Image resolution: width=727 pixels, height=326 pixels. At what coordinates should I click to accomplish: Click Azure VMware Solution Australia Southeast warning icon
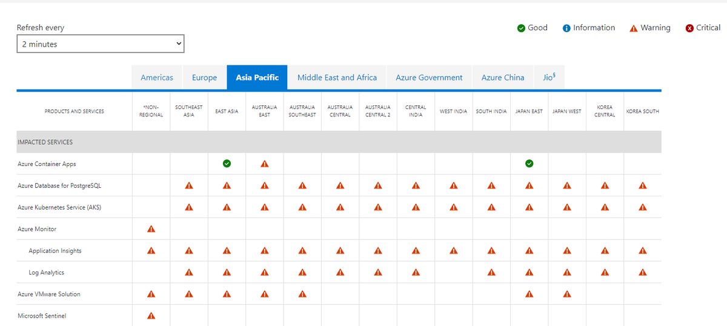coord(302,294)
